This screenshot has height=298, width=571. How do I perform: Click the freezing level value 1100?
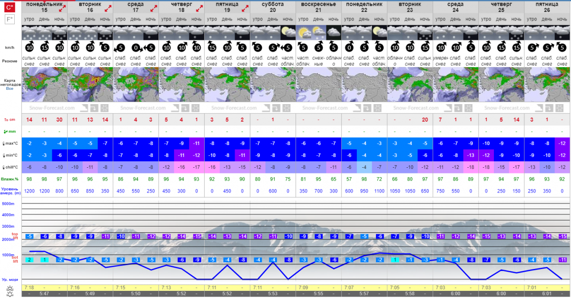point(379,191)
